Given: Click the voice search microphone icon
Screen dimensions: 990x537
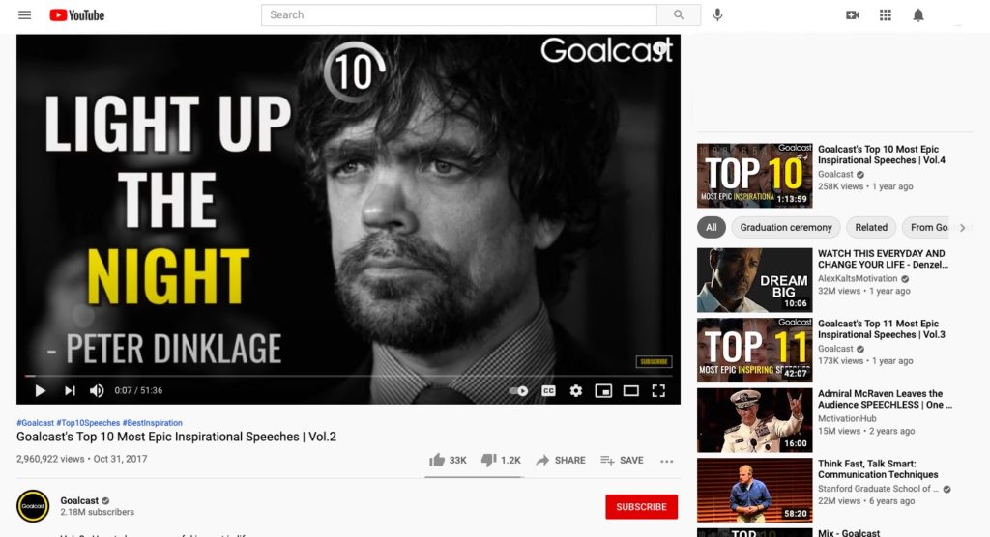Looking at the screenshot, I should click(x=717, y=15).
